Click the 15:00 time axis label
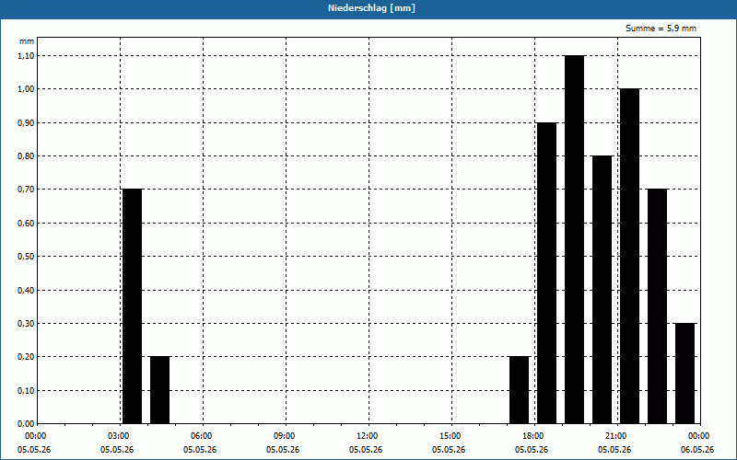The image size is (737, 460). tap(451, 436)
